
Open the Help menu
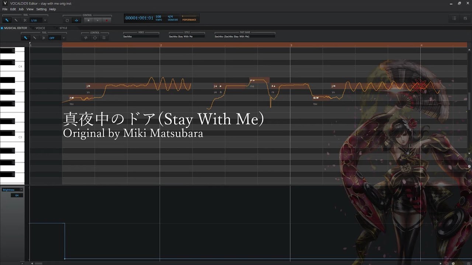[x=52, y=9]
